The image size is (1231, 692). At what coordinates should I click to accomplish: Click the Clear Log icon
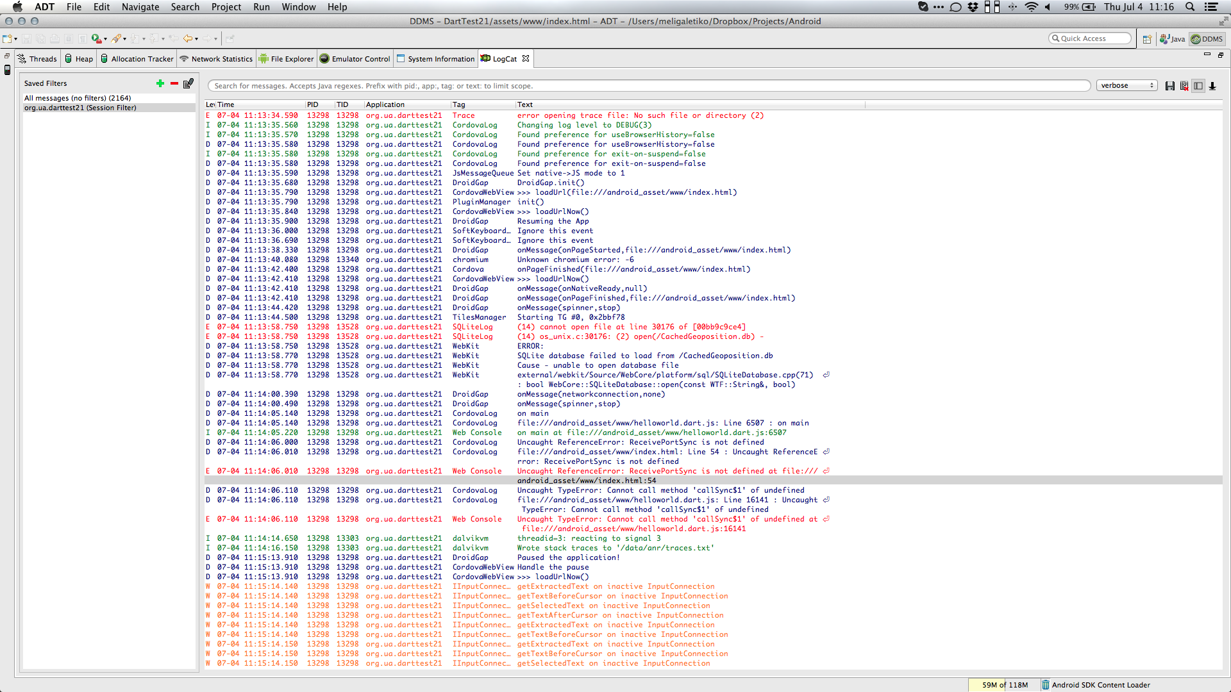1184,86
